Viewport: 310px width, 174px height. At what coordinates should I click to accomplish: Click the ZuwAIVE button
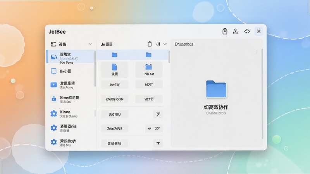[x=114, y=128]
